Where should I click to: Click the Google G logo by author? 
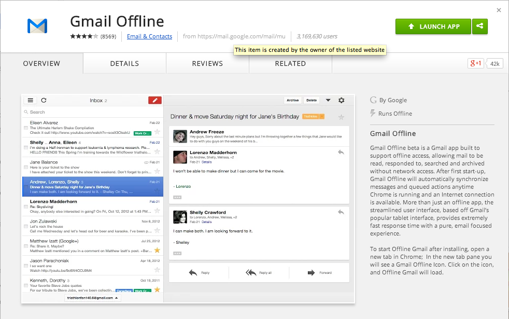373,100
